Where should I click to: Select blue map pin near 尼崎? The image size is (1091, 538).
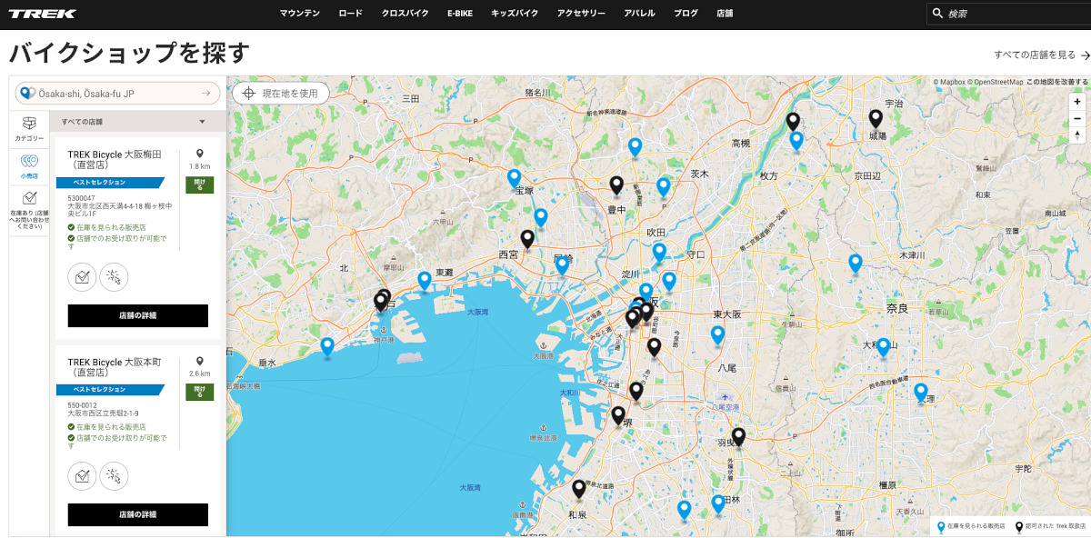pyautogui.click(x=562, y=265)
